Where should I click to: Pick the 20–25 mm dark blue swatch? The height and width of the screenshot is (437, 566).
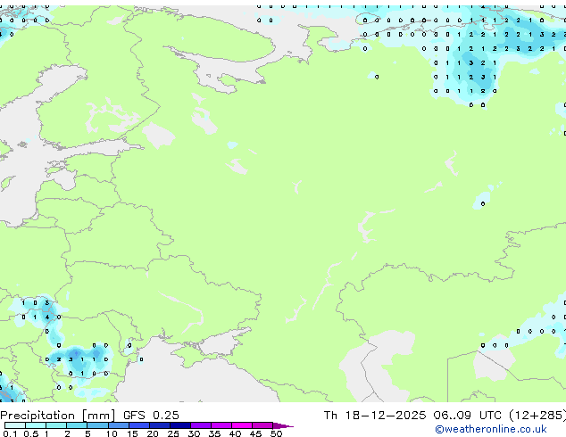click(x=159, y=425)
